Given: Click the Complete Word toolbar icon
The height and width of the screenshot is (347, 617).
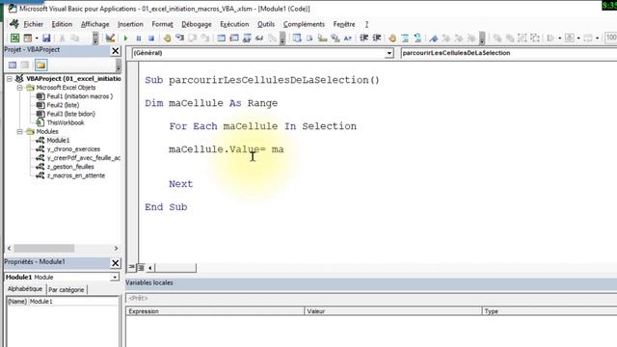Looking at the screenshot, I should [x=348, y=39].
